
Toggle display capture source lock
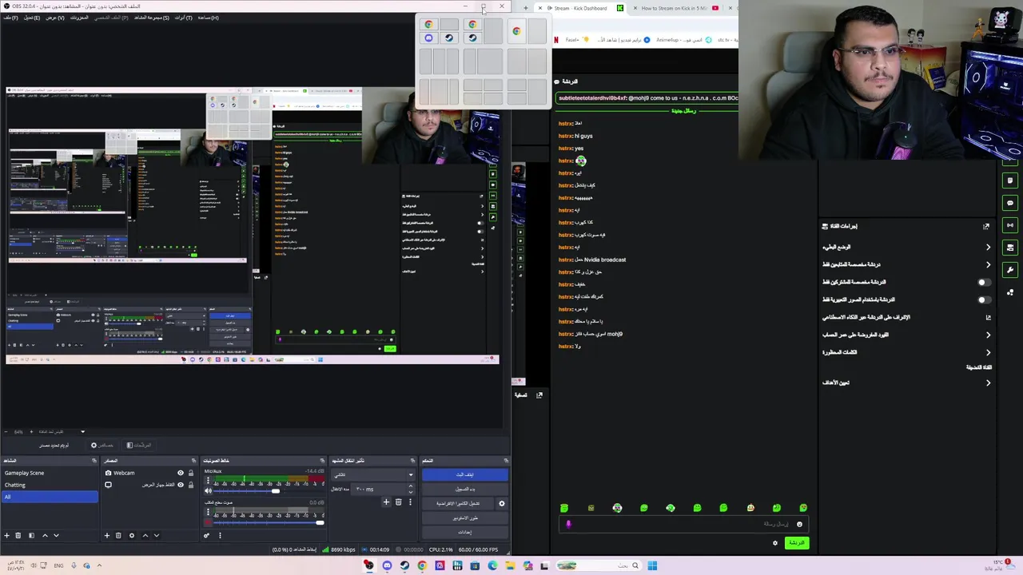pos(190,485)
